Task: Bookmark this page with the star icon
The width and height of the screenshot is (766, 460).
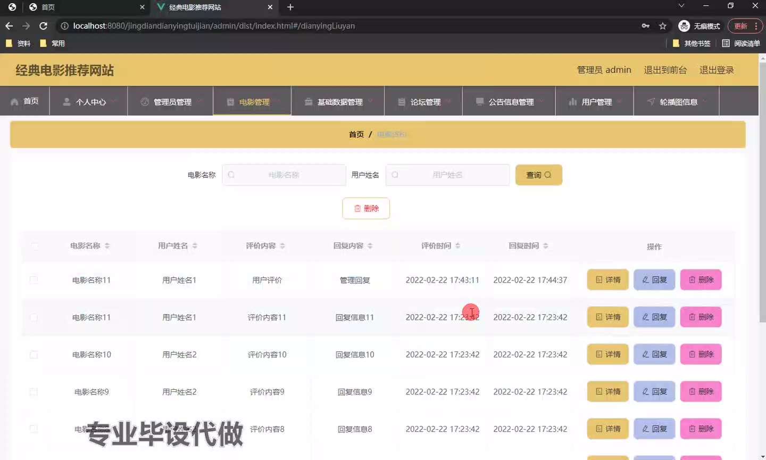Action: [x=663, y=26]
